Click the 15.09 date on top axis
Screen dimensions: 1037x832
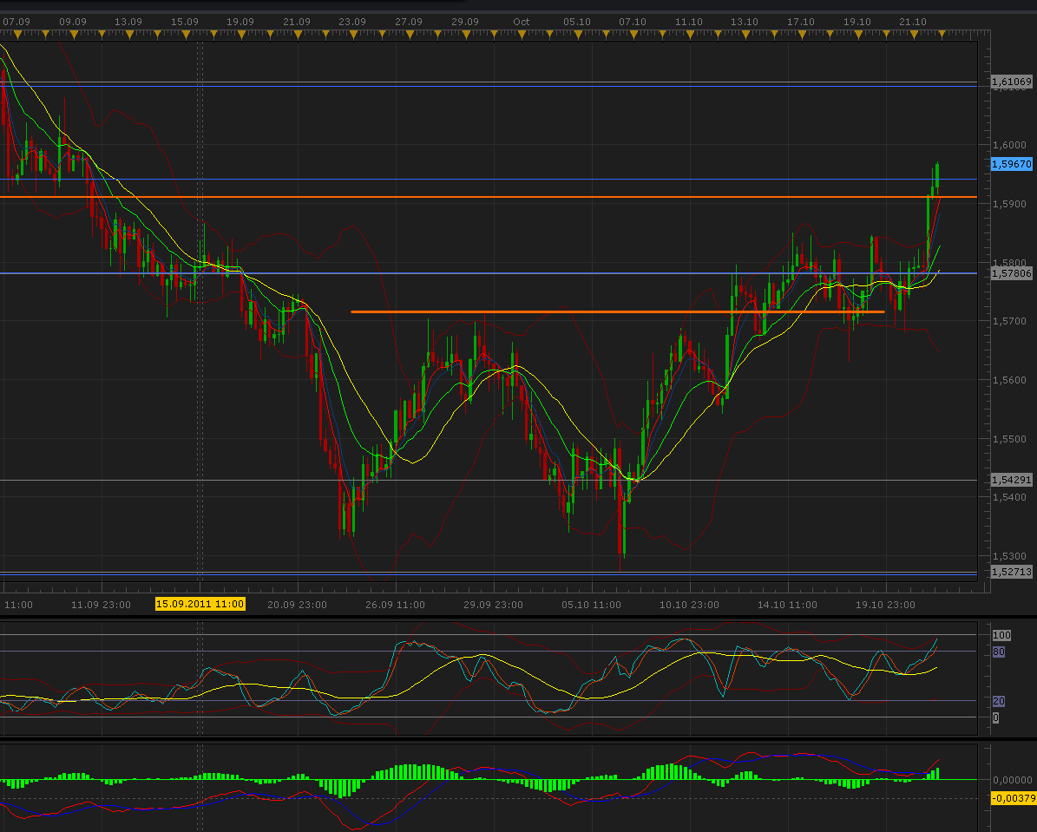185,22
